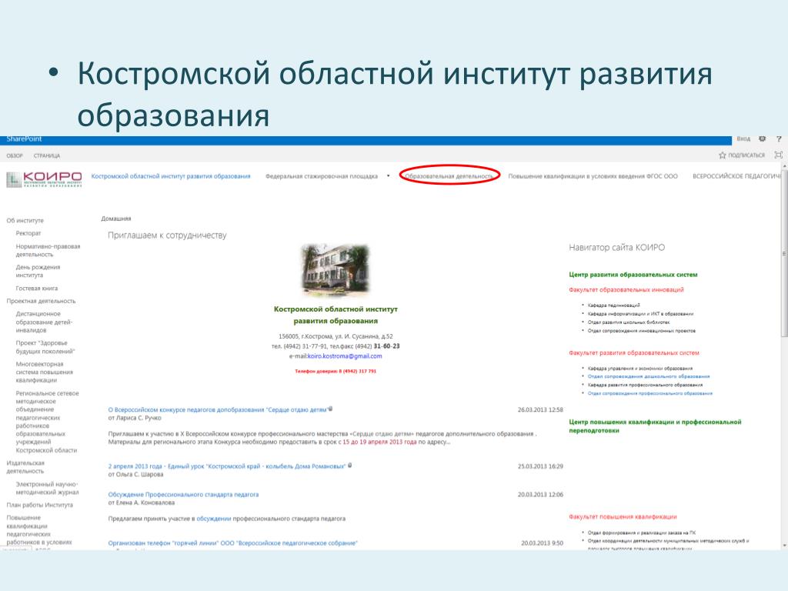Screen dimensions: 788x591
Task: Open Обсуждение Профессионального стандарта педагога post
Action: coord(183,494)
